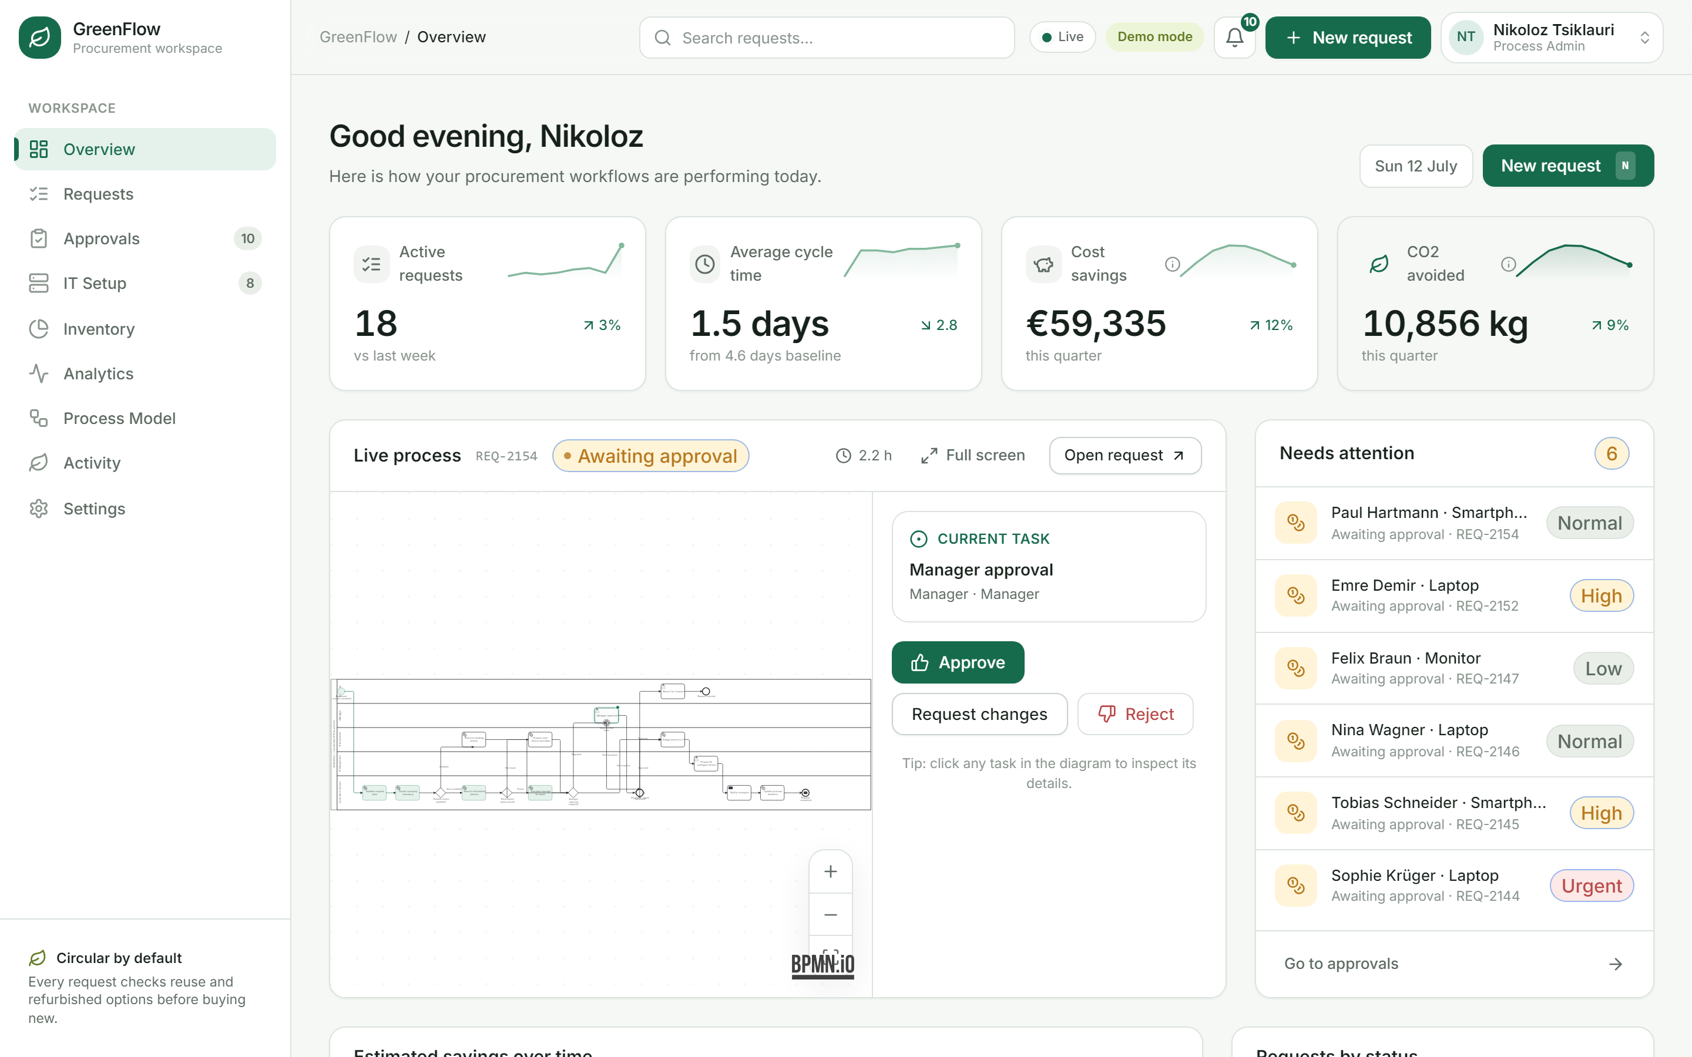Click Emre Demir request coins icon
Image resolution: width=1692 pixels, height=1057 pixels.
(1295, 595)
